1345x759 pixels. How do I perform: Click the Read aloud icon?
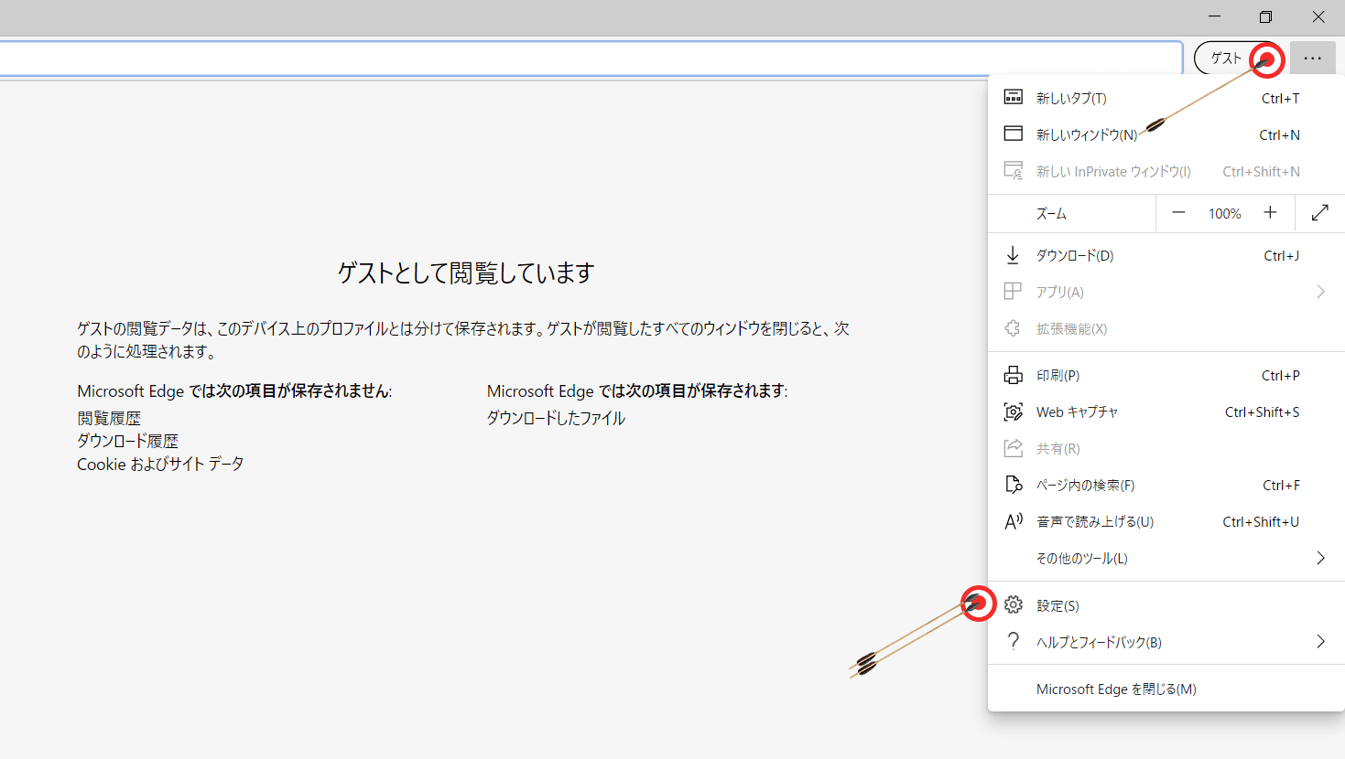1014,521
